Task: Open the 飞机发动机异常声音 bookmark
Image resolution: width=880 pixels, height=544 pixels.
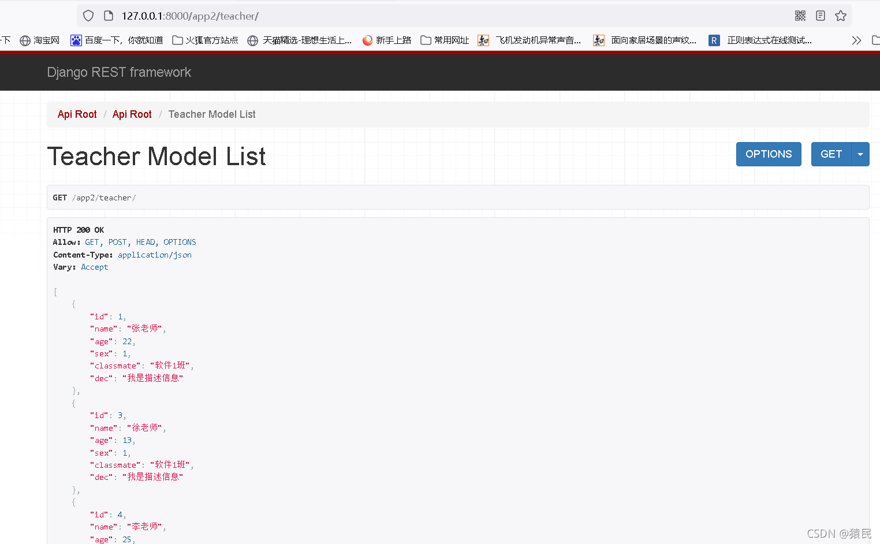Action: [x=530, y=40]
